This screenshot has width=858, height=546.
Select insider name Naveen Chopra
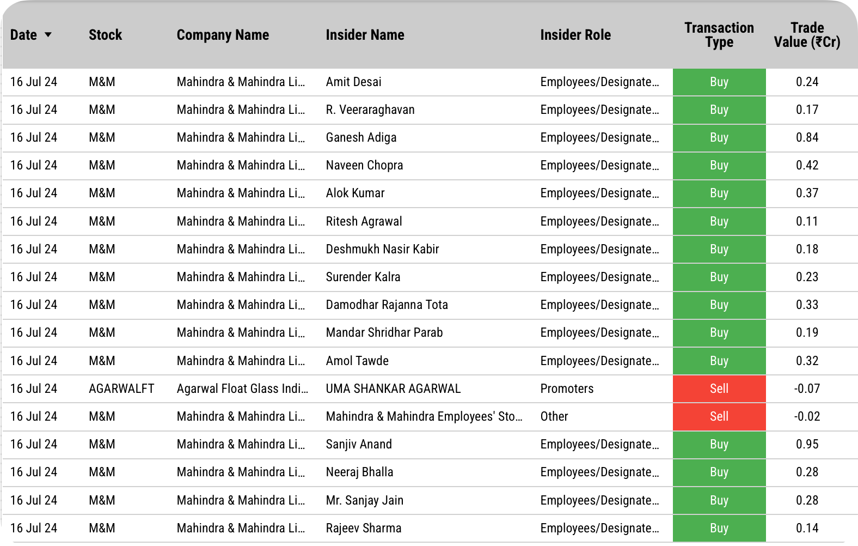click(364, 165)
